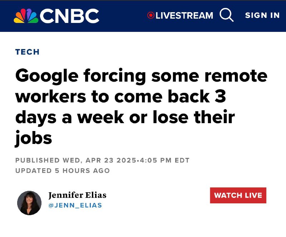
Task: Open search with the magnifying glass icon
Action: pyautogui.click(x=227, y=15)
